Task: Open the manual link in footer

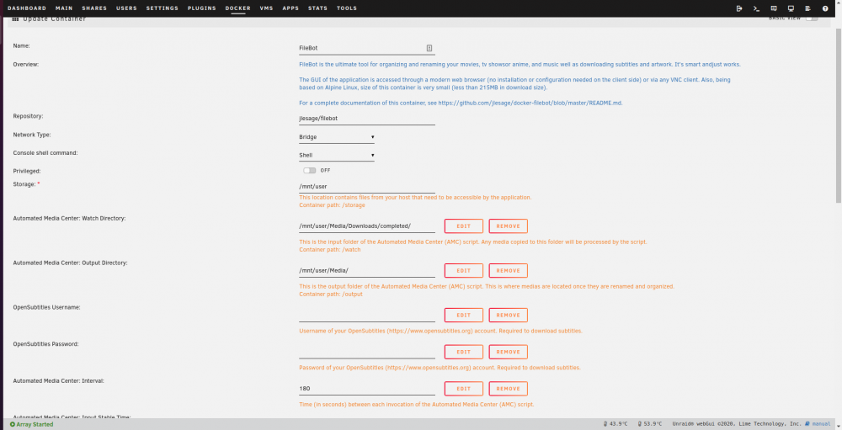Action: 818,424
